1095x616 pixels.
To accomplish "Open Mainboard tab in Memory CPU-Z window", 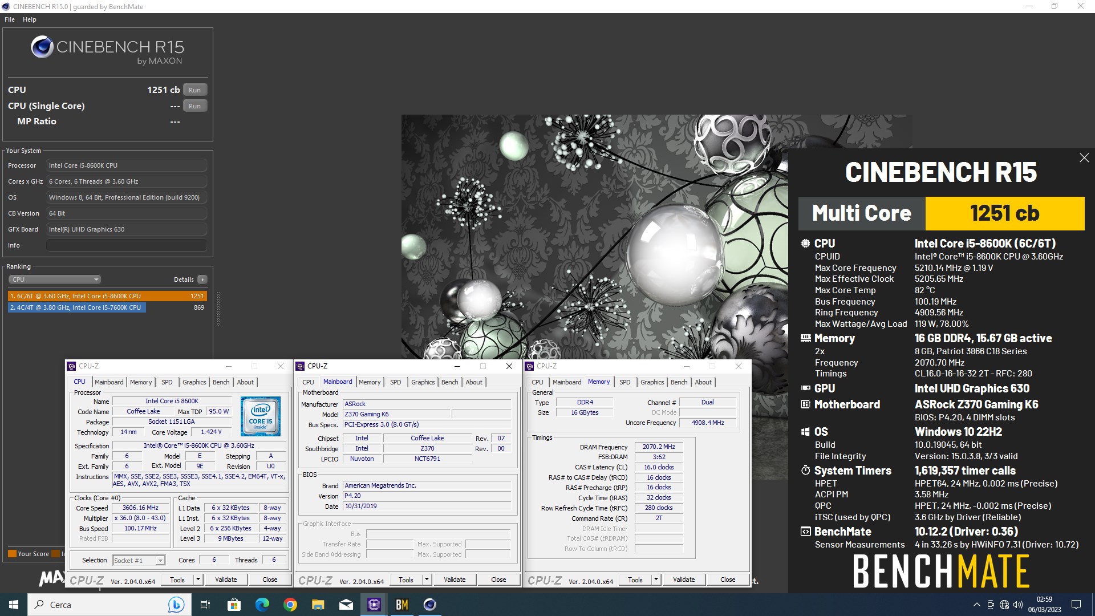I will click(567, 382).
